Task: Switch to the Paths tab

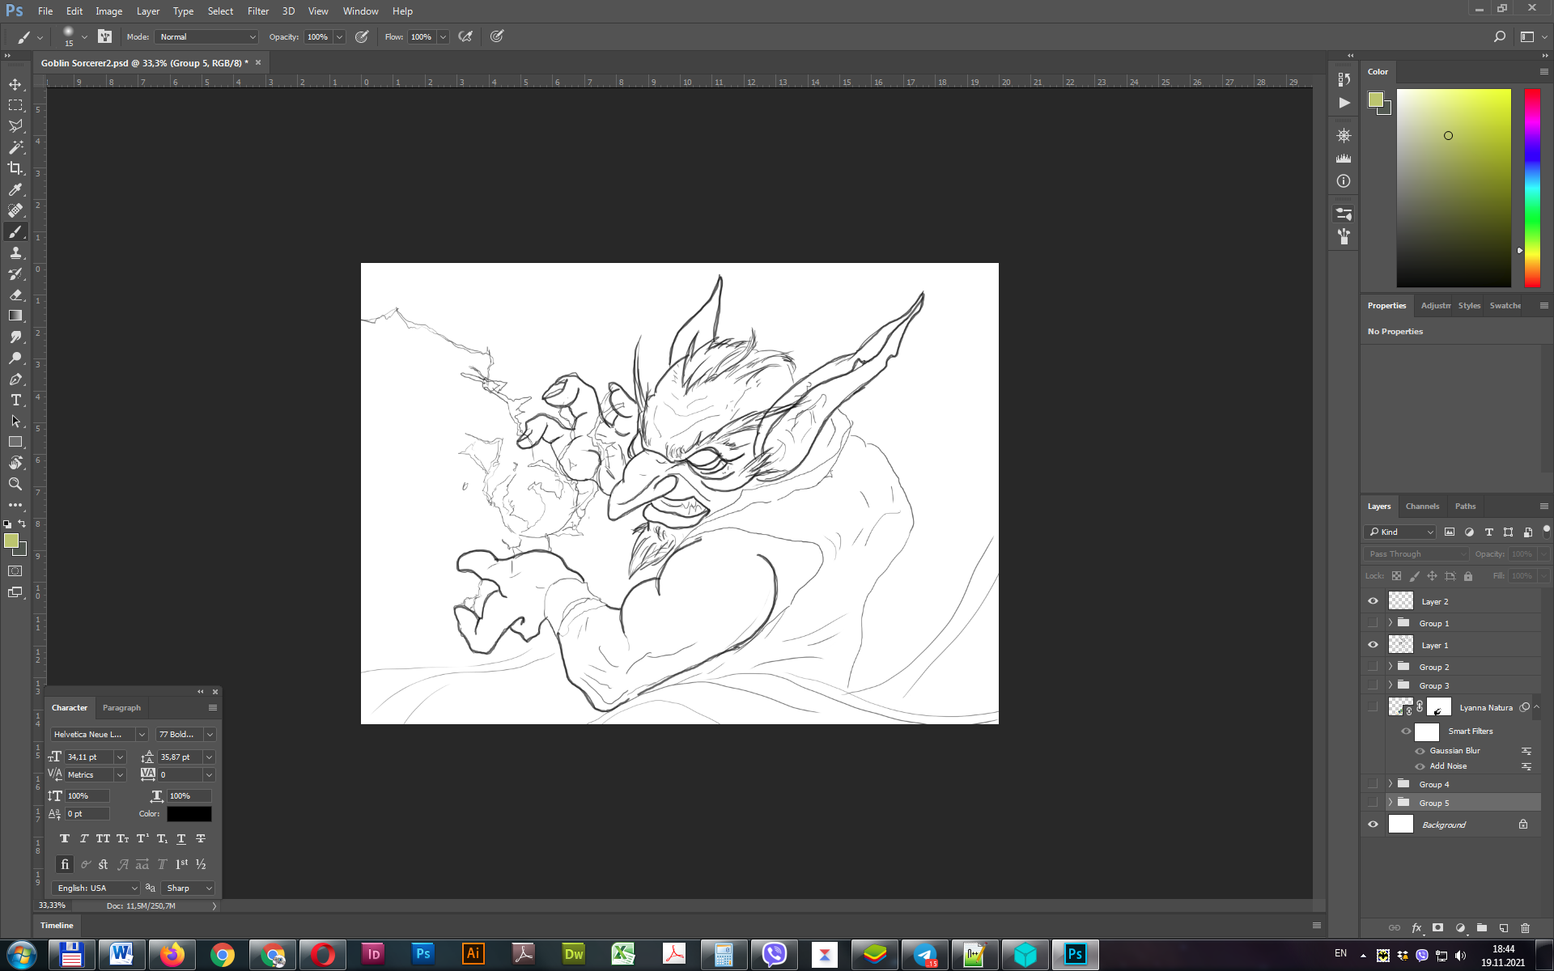Action: (1465, 507)
